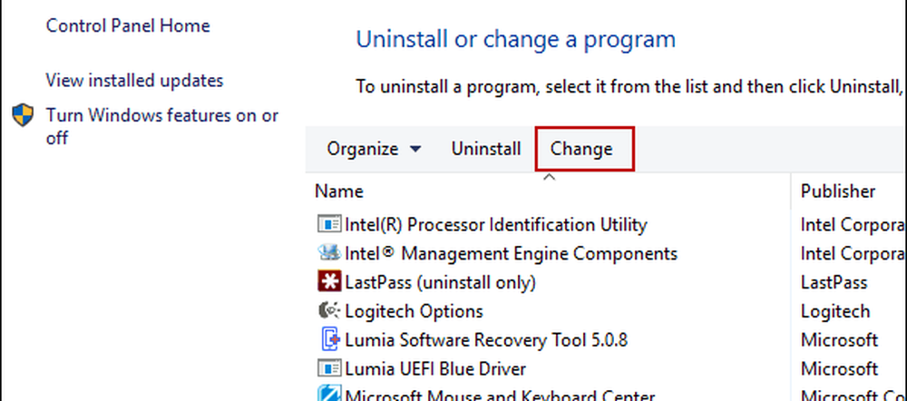Click the LastPass red asterisk icon
This screenshot has width=907, height=401.
(328, 282)
